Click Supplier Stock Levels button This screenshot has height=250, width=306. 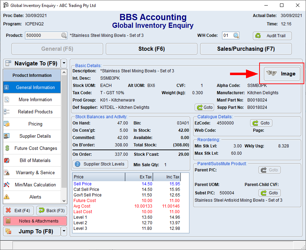[x=100, y=164]
